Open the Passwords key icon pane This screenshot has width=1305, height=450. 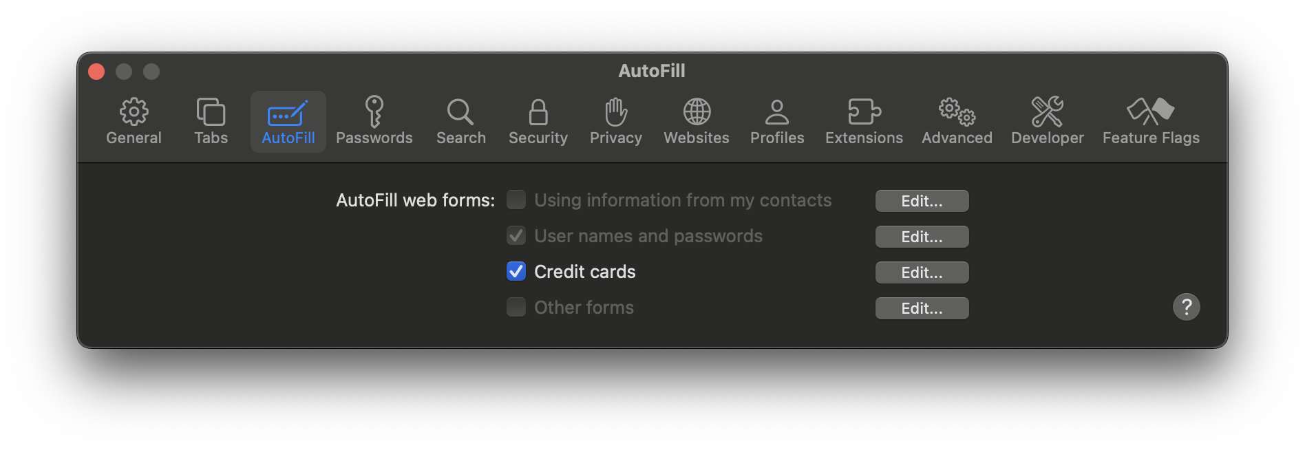coord(374,122)
